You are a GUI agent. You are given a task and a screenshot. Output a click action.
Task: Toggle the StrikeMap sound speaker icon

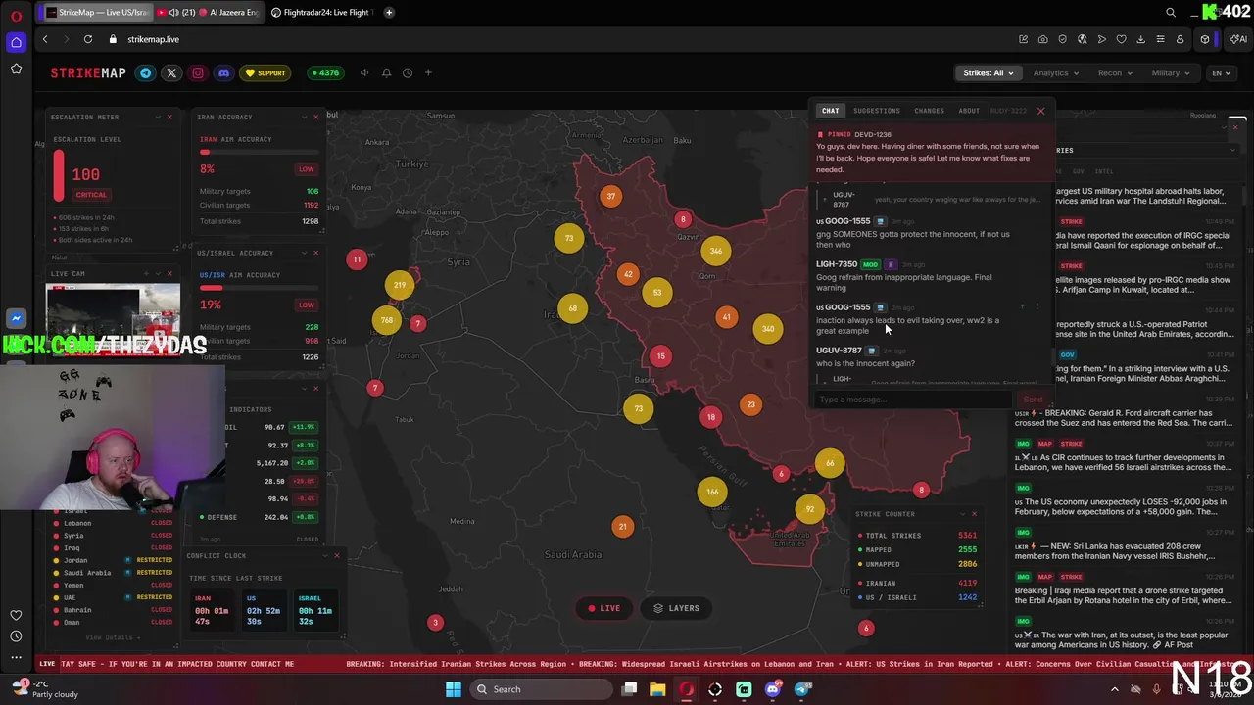(364, 72)
